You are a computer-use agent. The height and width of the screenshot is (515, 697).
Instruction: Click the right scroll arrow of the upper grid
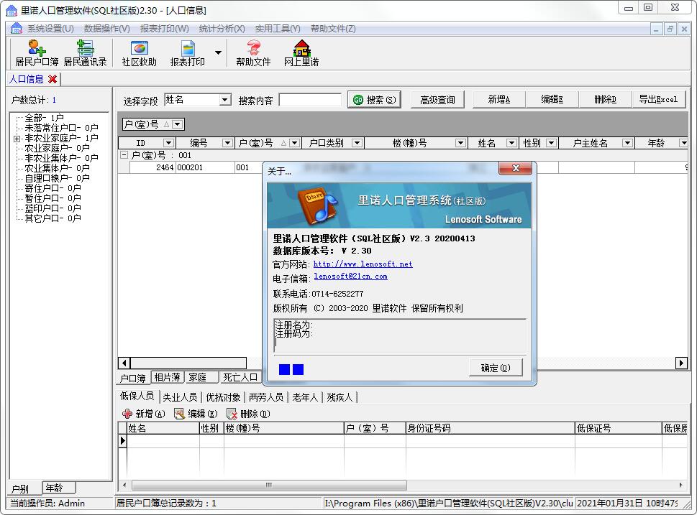tap(681, 363)
